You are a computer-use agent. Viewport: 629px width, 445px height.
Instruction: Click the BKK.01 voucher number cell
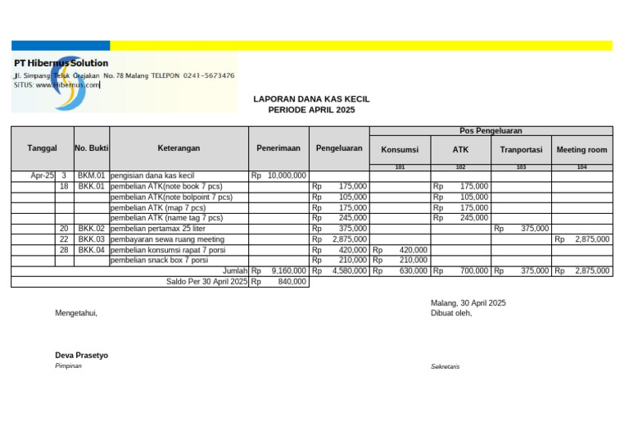pyautogui.click(x=92, y=186)
